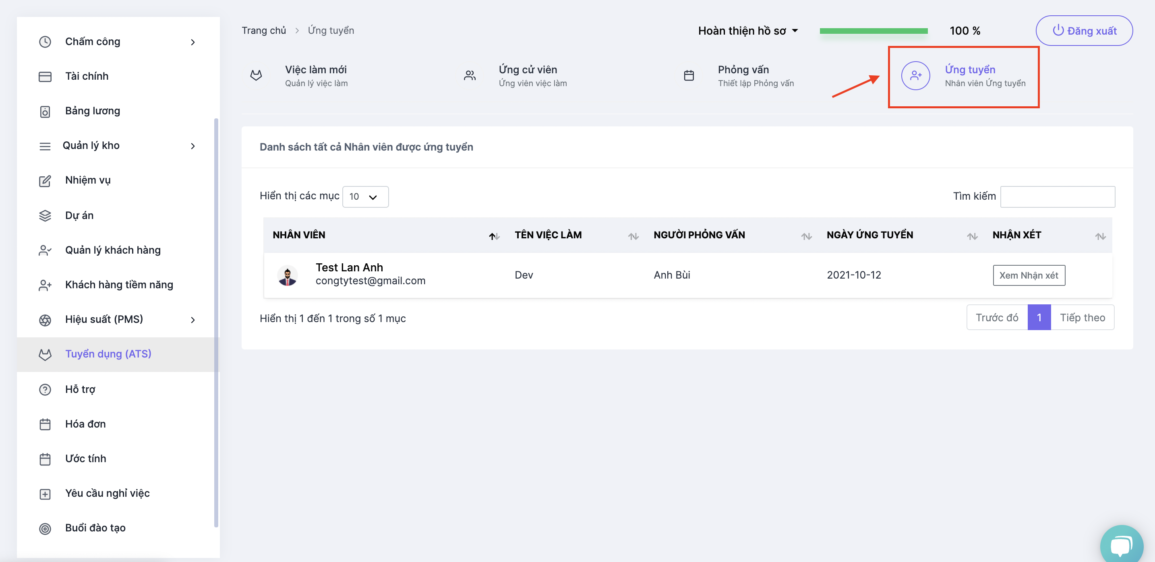Click the user-plus icon beside Khách hàng tiềm năng
The image size is (1155, 562).
(x=45, y=285)
